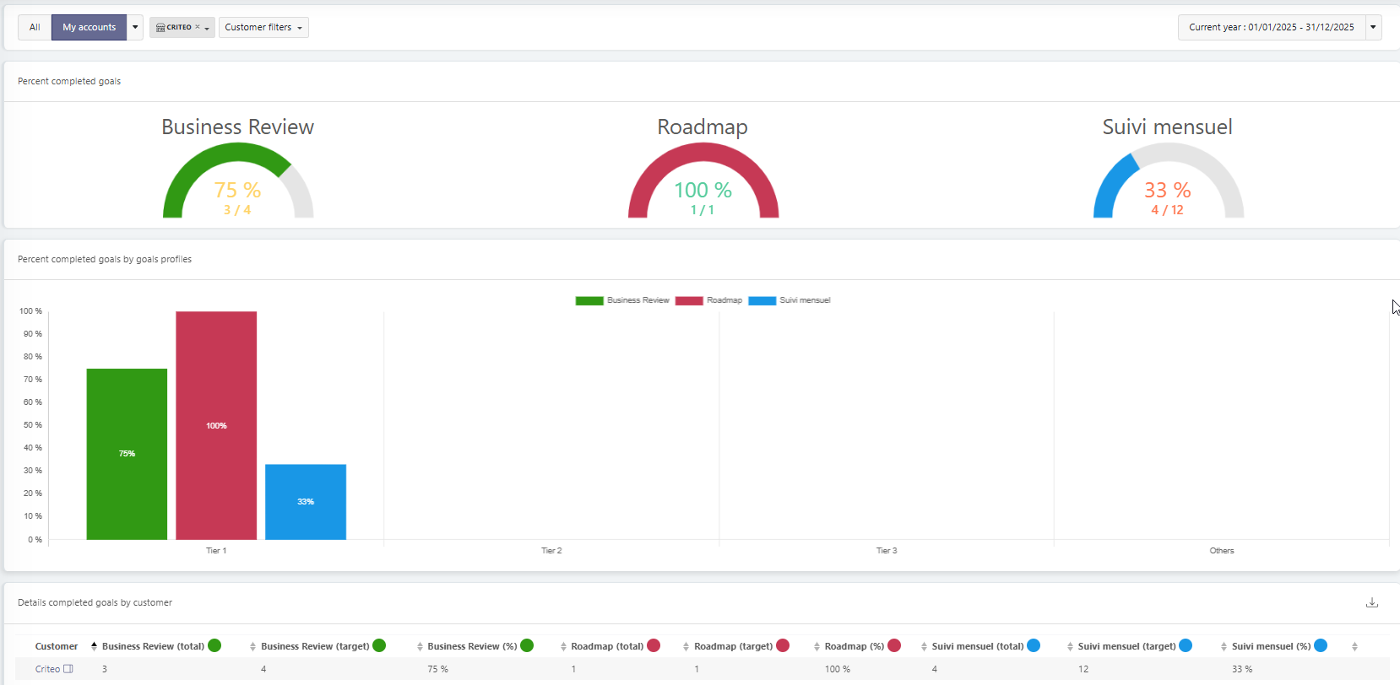Expand the Customer filters dropdown
Screen dimensions: 1400x685
263,27
